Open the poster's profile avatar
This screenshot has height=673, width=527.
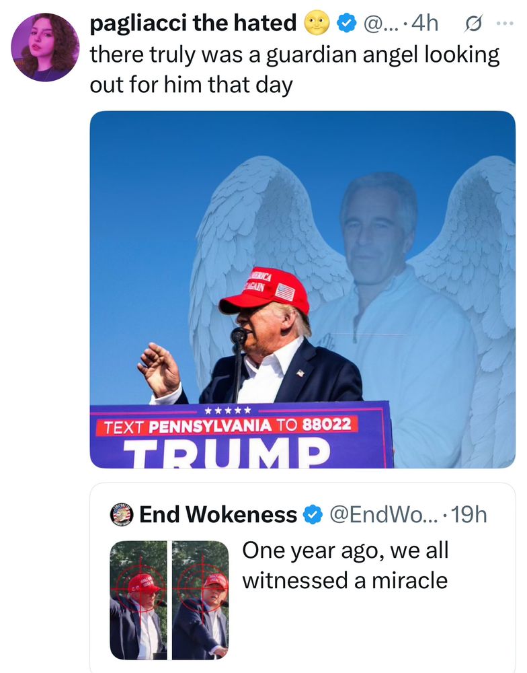(45, 48)
